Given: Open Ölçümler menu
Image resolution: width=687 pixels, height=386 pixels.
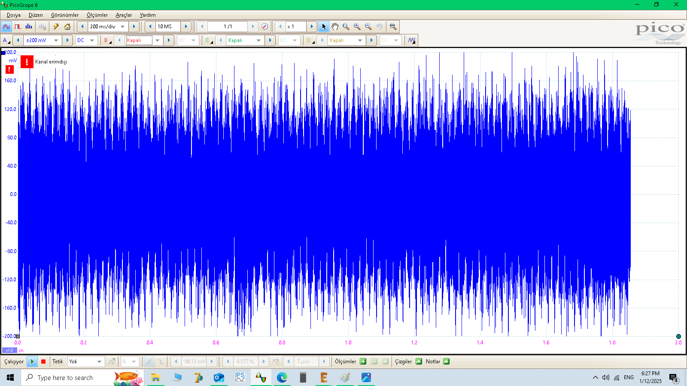Looking at the screenshot, I should pos(97,15).
